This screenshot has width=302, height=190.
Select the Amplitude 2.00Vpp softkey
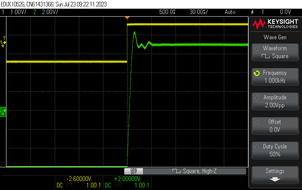(275, 101)
